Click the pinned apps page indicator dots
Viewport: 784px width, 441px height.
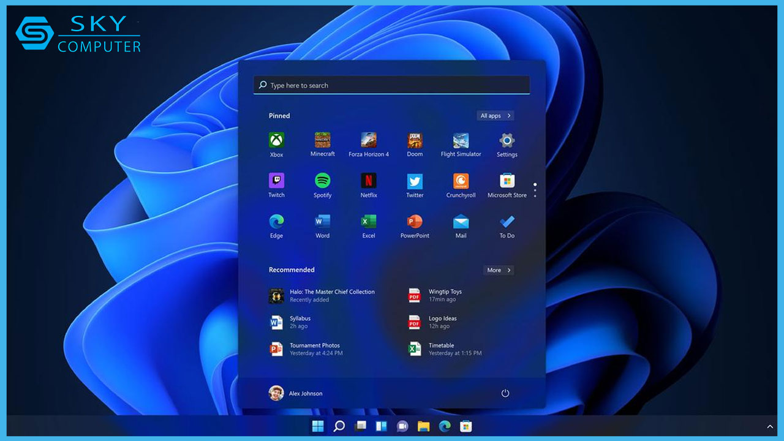coord(535,189)
